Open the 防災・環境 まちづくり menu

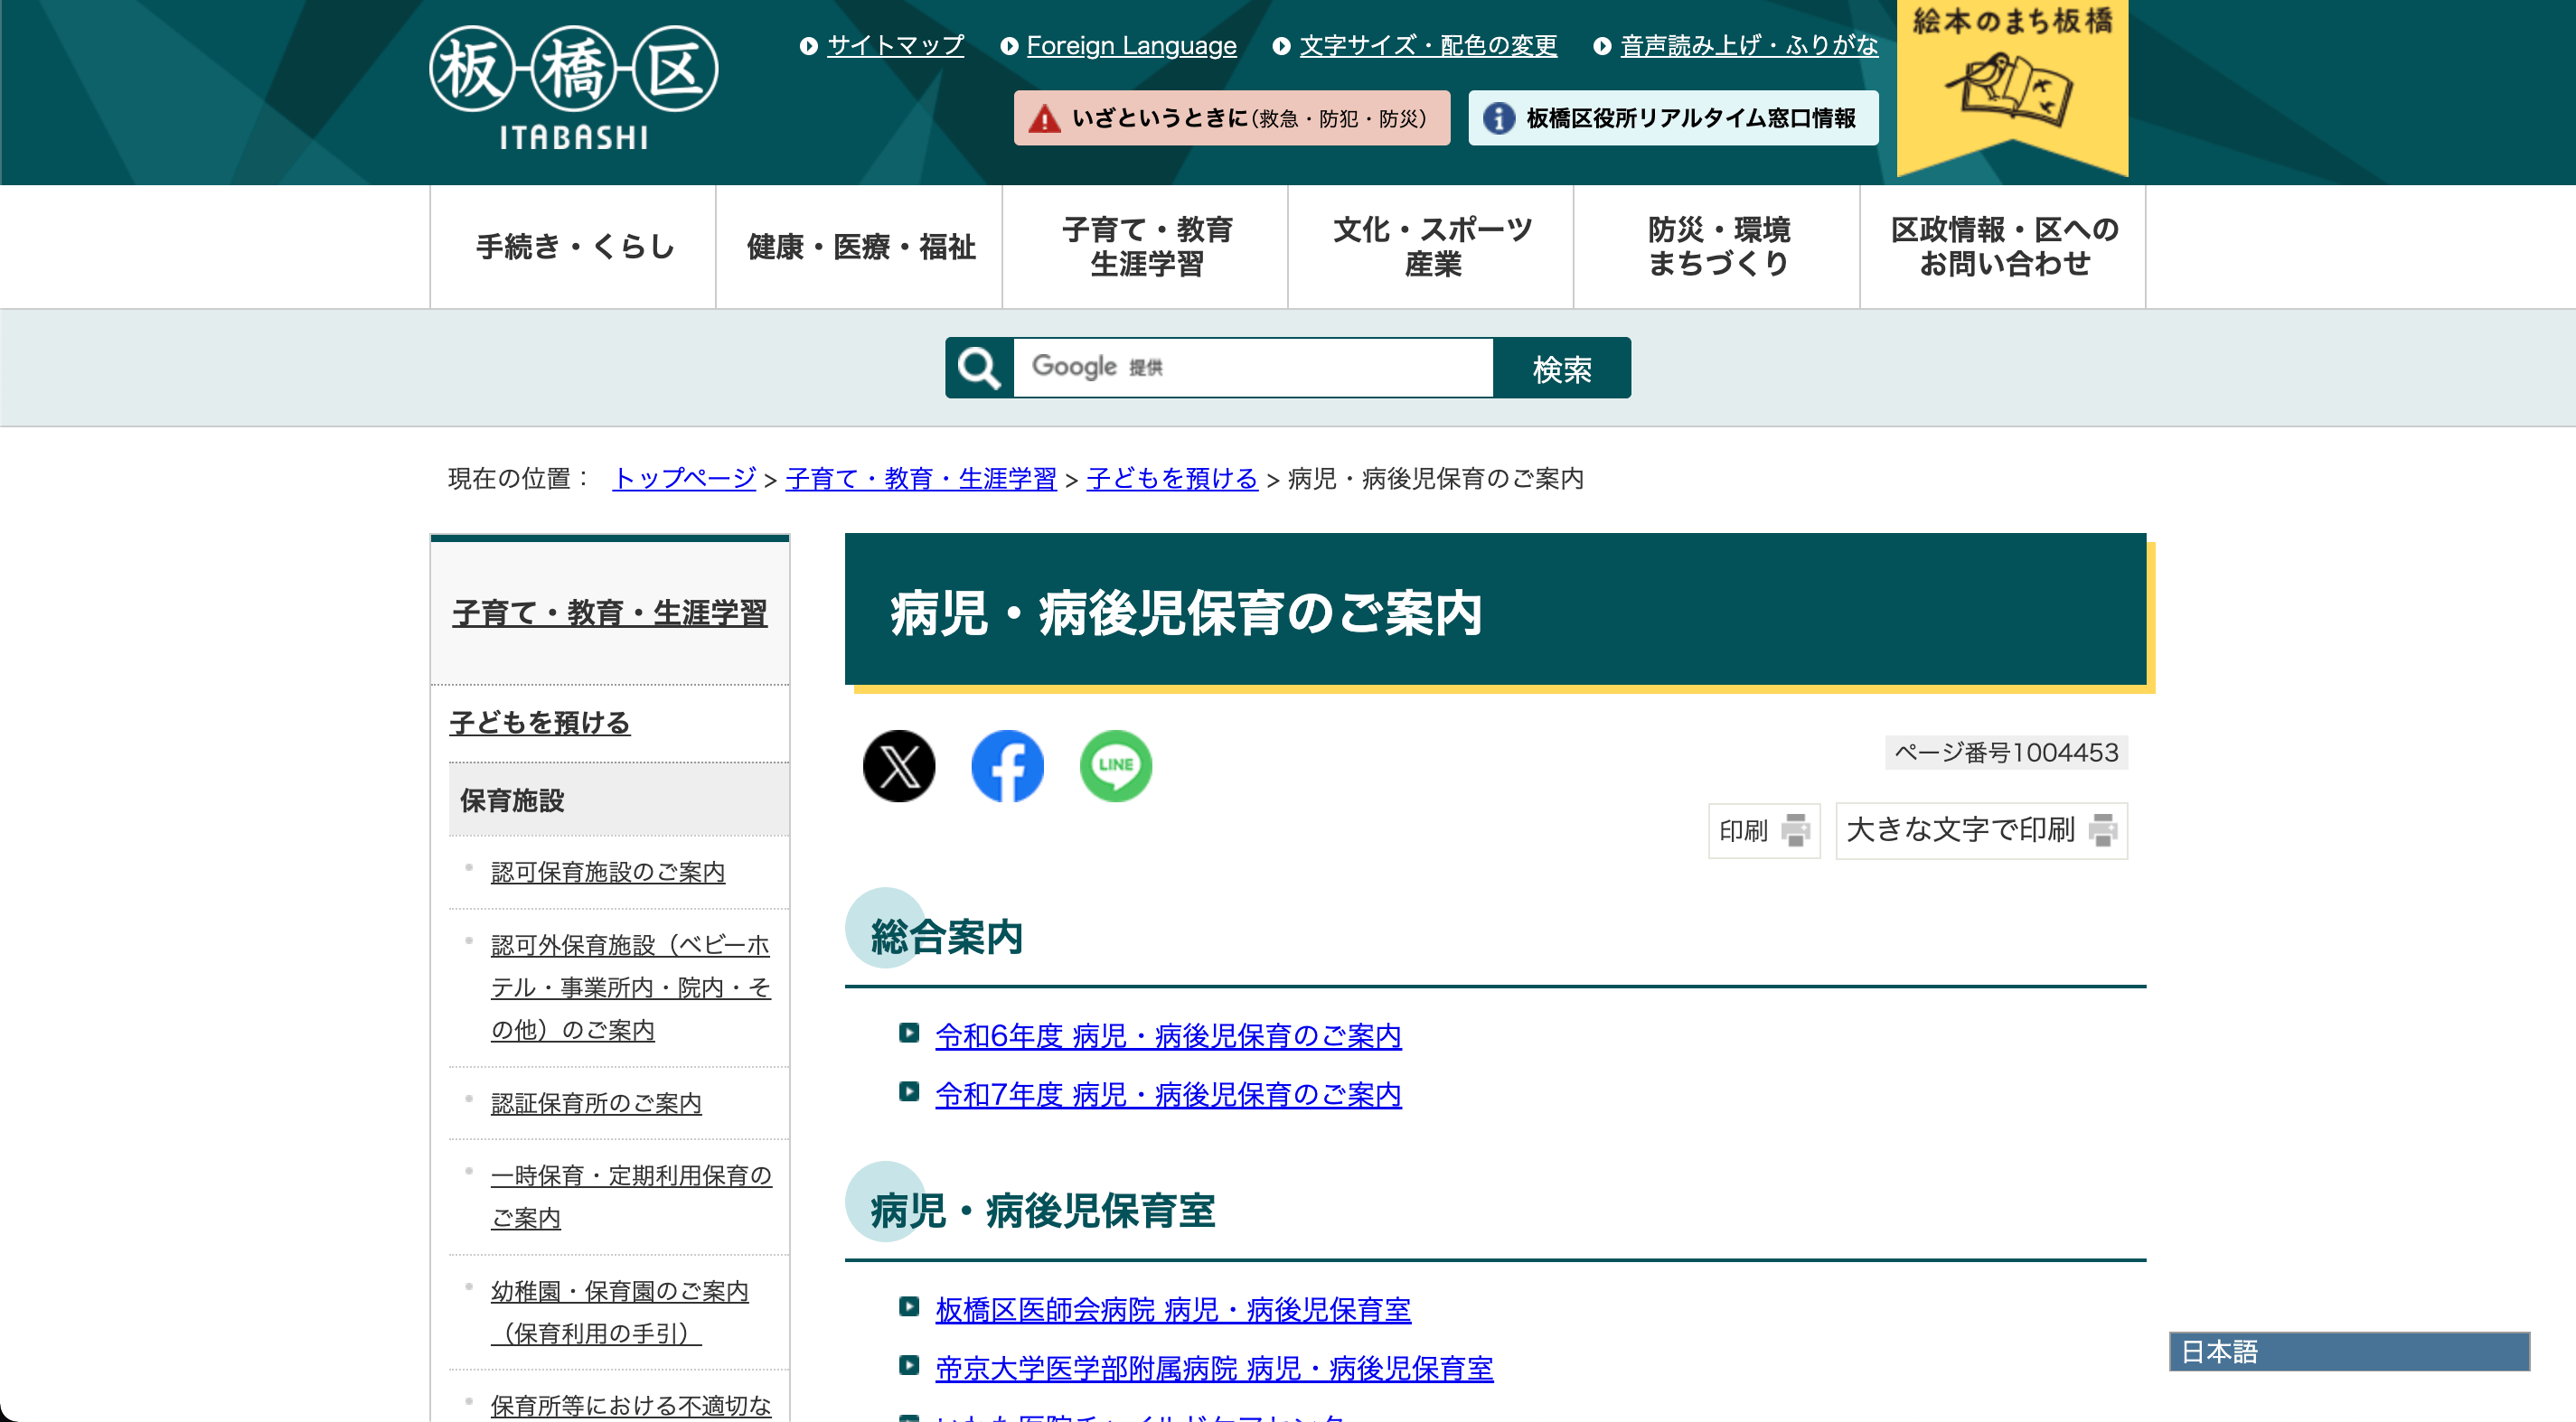(x=1717, y=247)
